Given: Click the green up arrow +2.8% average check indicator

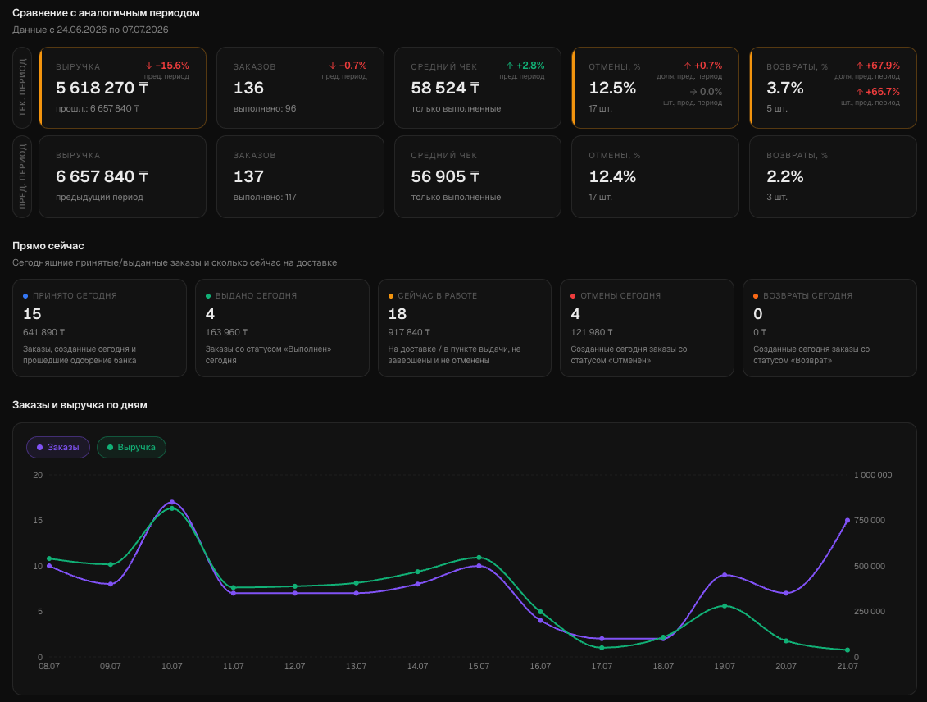Looking at the screenshot, I should click(x=525, y=66).
